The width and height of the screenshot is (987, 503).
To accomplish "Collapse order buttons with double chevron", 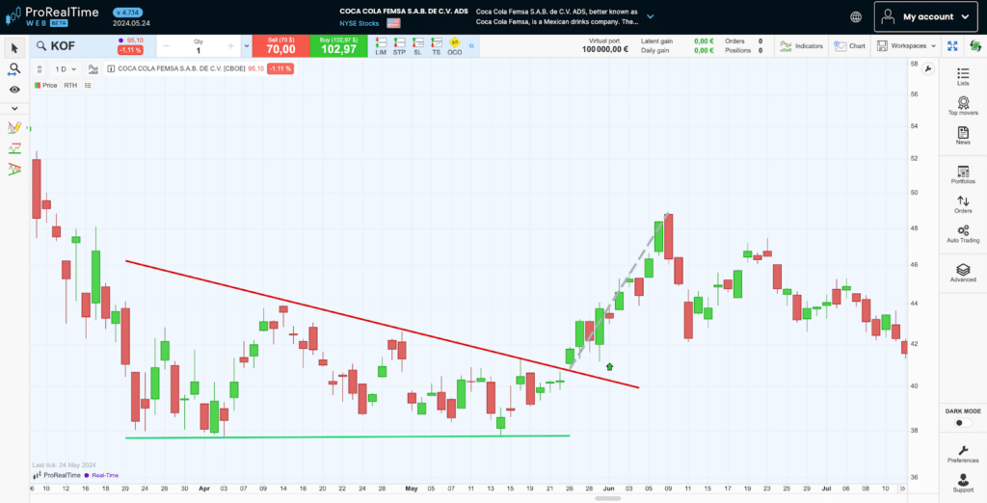I will click(x=470, y=46).
